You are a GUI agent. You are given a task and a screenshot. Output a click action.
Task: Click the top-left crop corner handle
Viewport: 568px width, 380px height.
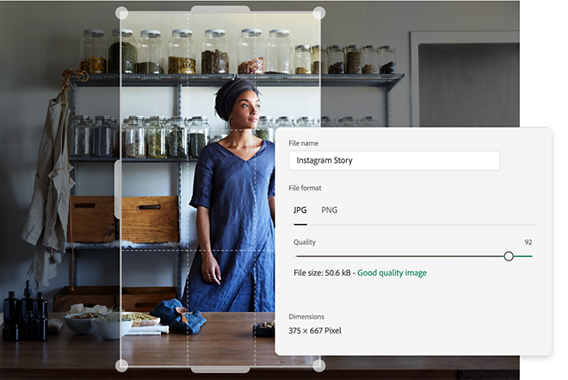[121, 13]
